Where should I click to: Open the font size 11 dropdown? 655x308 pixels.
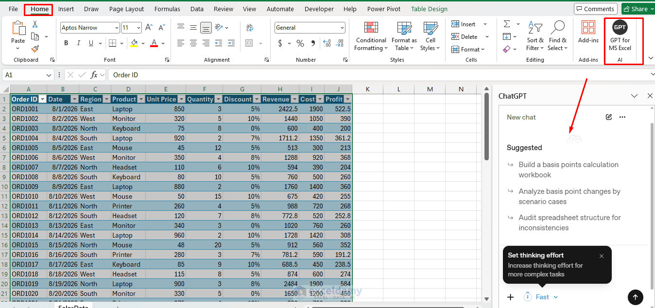[x=139, y=28]
